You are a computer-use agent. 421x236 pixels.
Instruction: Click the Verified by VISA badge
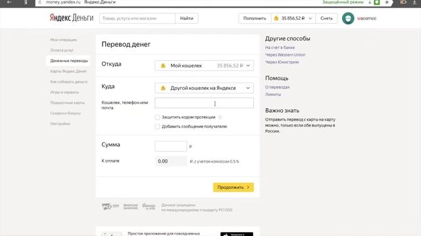[x=149, y=206]
